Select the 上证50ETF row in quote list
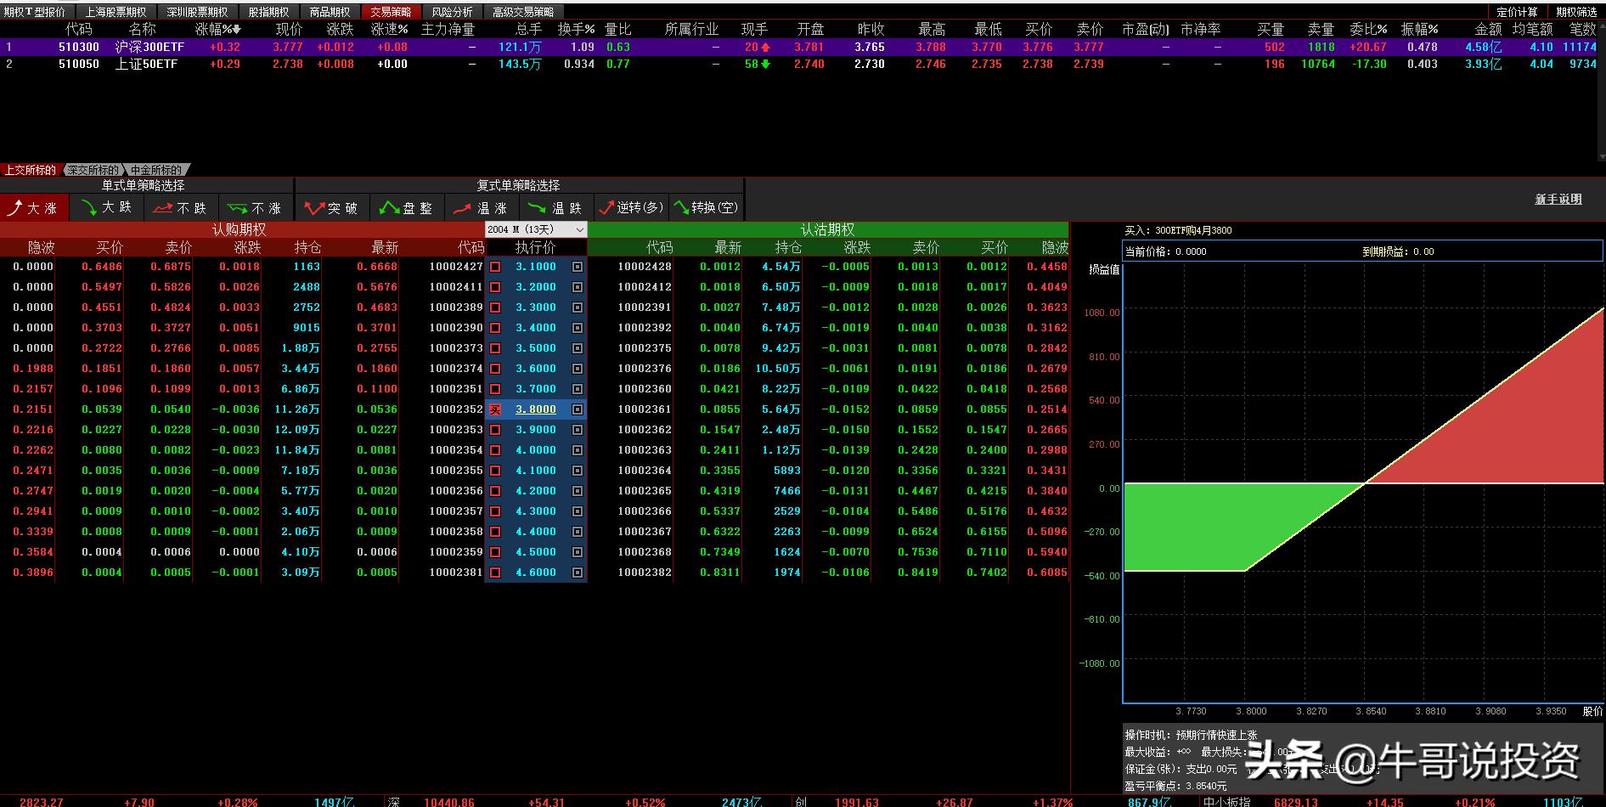1606x807 pixels. [x=146, y=64]
